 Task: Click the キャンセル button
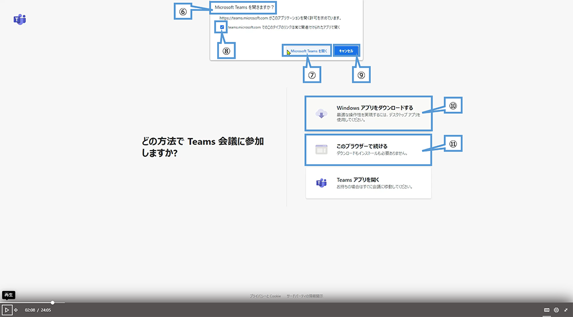[346, 51]
